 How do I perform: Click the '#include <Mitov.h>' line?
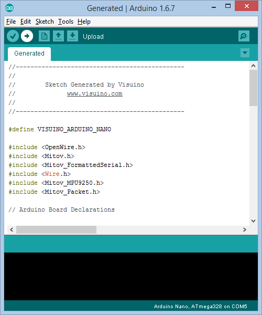click(41, 156)
